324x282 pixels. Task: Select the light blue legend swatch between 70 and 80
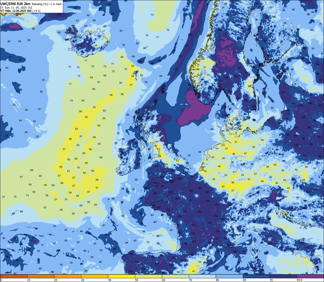(x=202, y=276)
